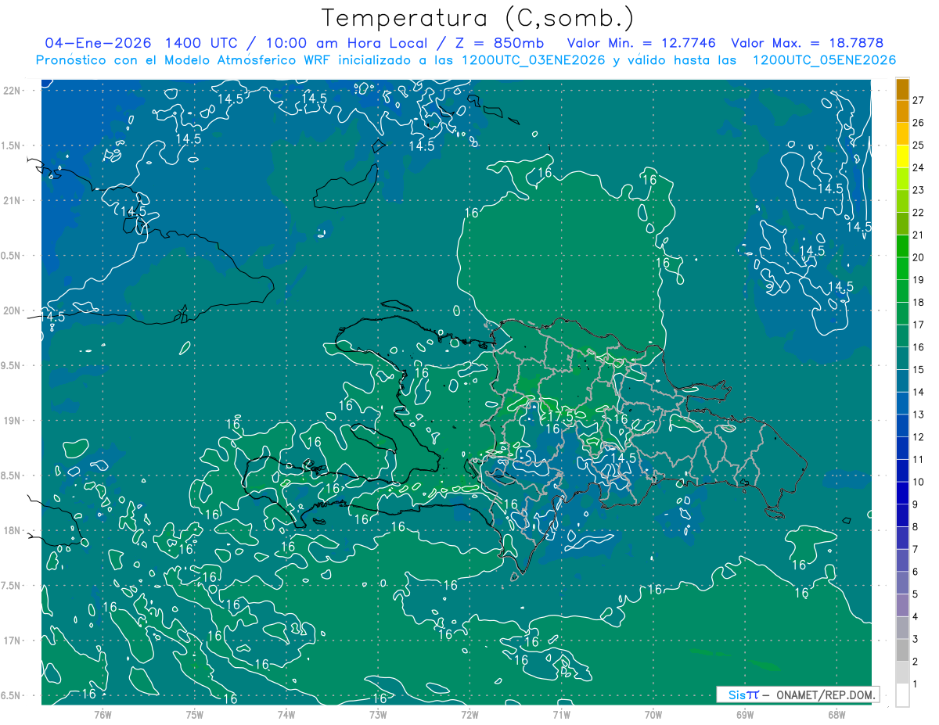Click legend label 13
The image size is (939, 725).
[918, 415]
